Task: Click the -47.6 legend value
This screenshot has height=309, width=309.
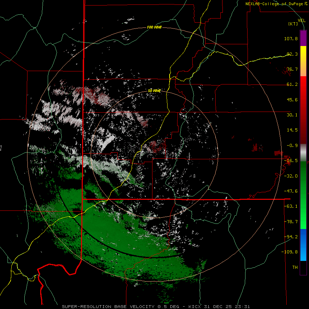Action: click(291, 191)
